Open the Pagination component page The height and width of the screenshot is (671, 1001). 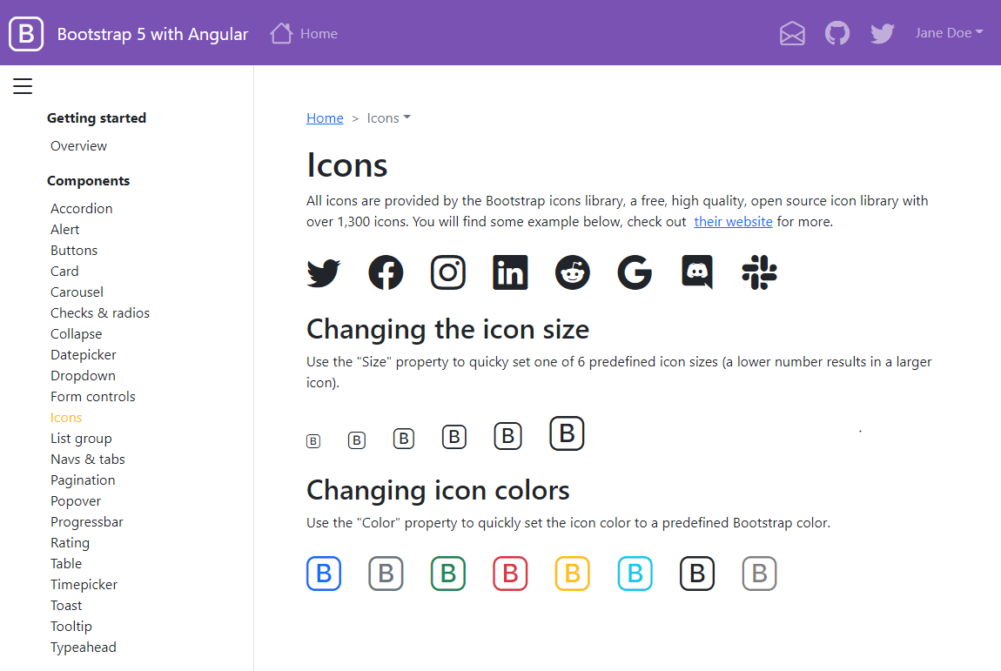coord(83,480)
